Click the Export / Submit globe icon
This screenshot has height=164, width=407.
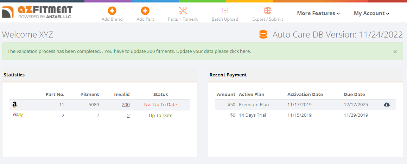tap(268, 11)
